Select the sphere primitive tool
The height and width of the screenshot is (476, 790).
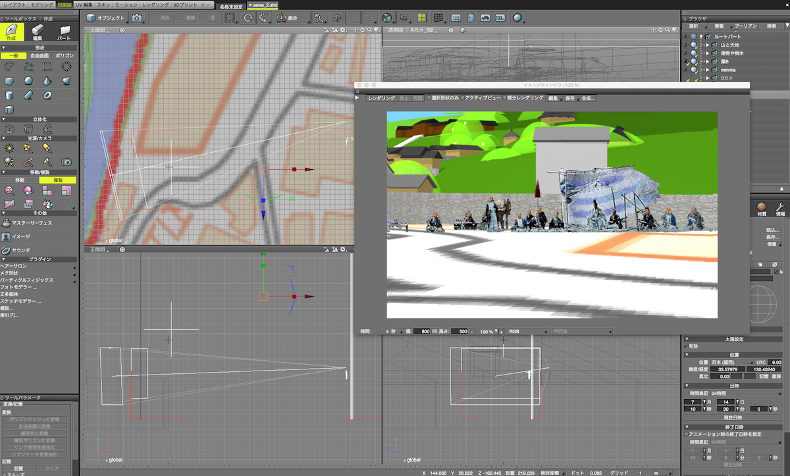[x=28, y=81]
